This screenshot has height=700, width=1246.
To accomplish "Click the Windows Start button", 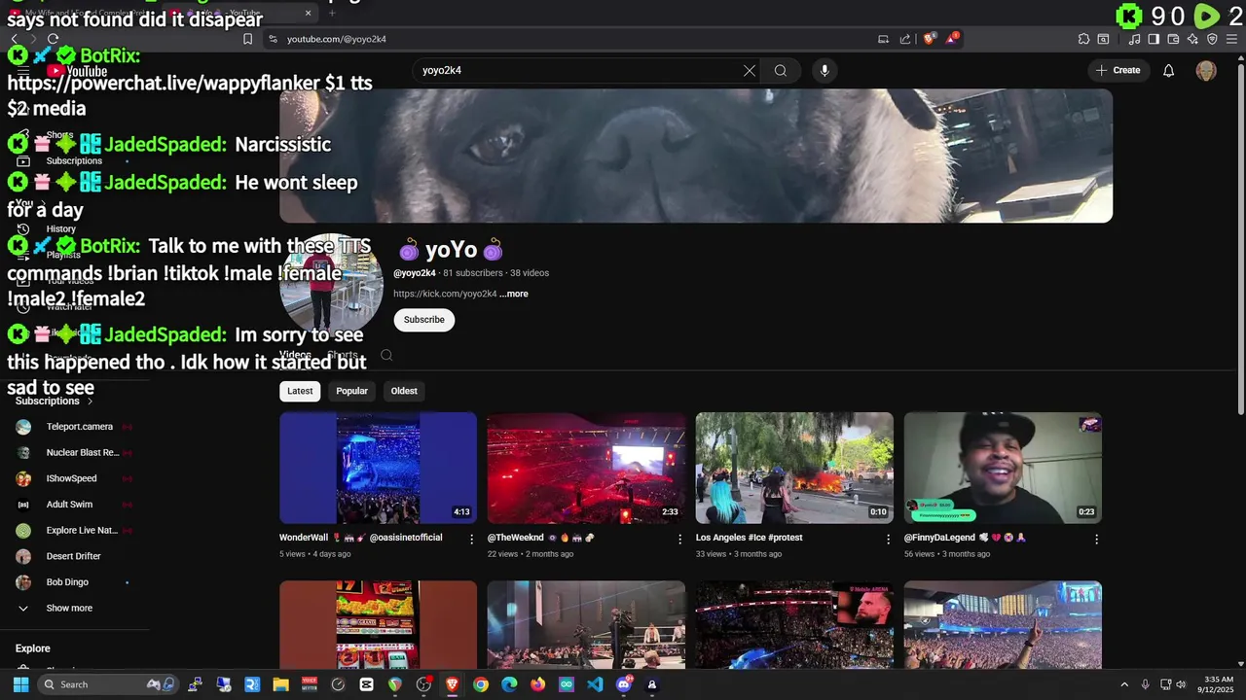I will point(20,684).
